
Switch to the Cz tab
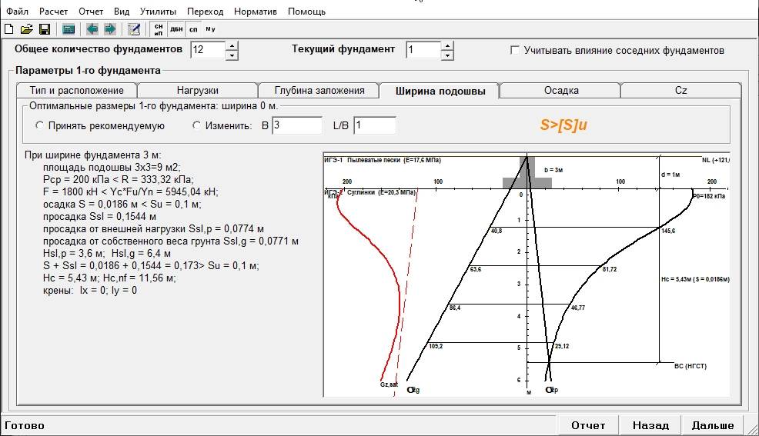tap(680, 91)
